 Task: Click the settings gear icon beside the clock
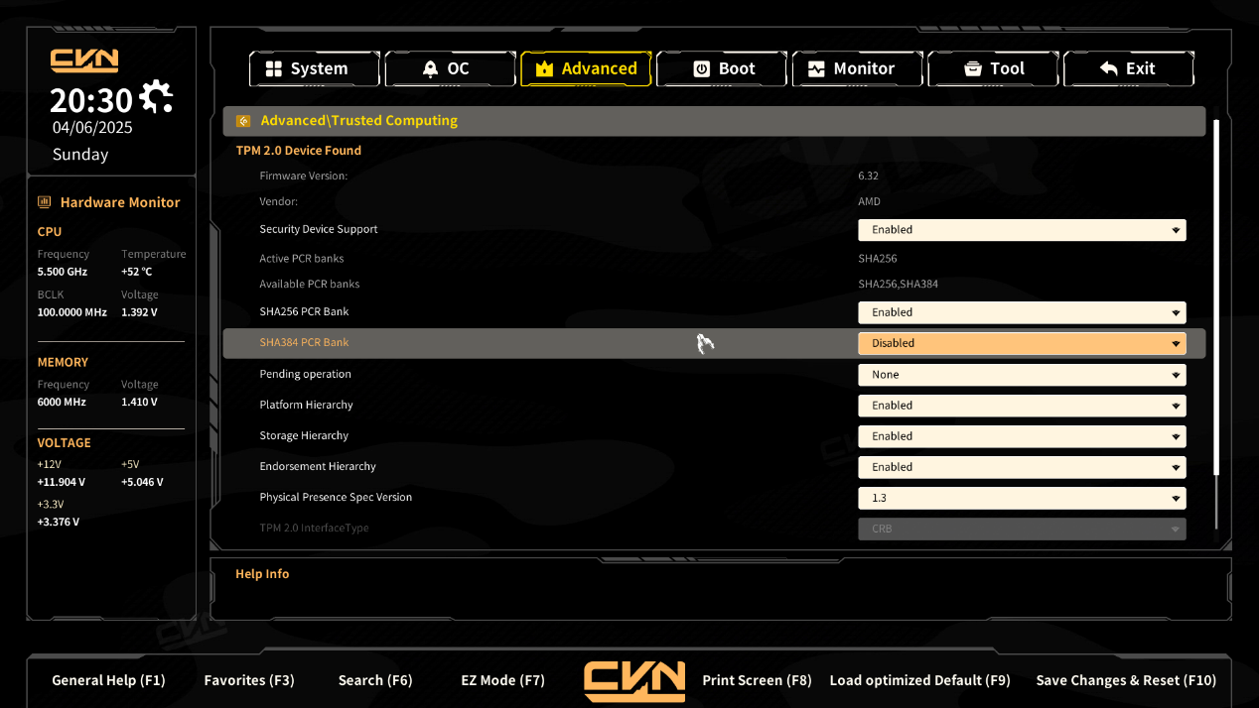coord(156,97)
